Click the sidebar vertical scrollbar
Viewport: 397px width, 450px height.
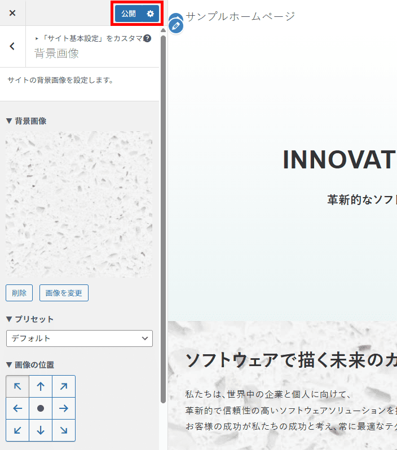(x=163, y=220)
